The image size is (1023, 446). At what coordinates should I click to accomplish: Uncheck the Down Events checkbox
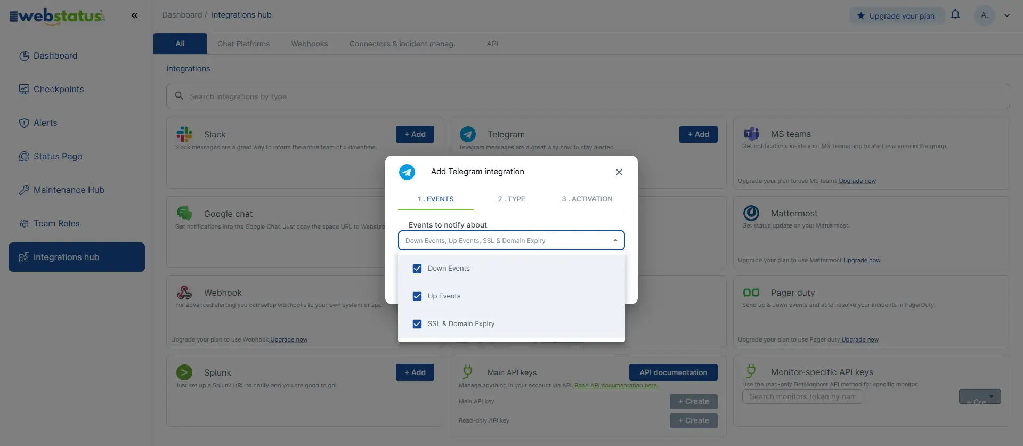tap(417, 269)
